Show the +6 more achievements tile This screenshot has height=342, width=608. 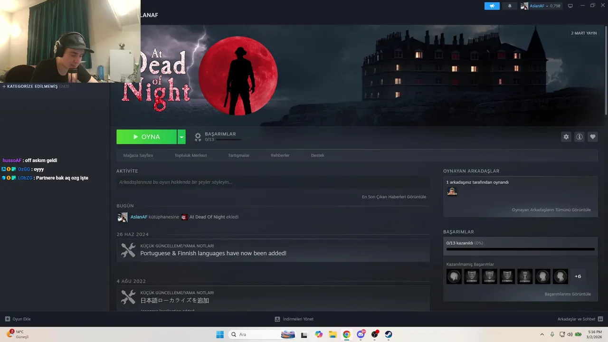click(x=578, y=276)
